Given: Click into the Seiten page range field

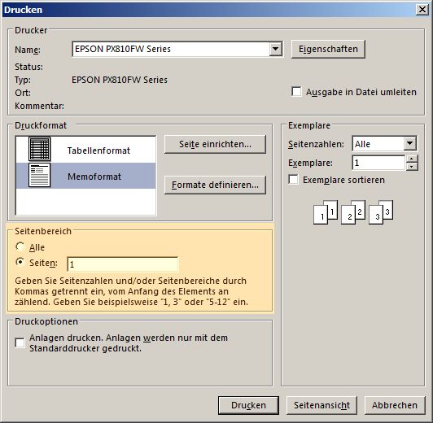Looking at the screenshot, I should pyautogui.click(x=123, y=264).
